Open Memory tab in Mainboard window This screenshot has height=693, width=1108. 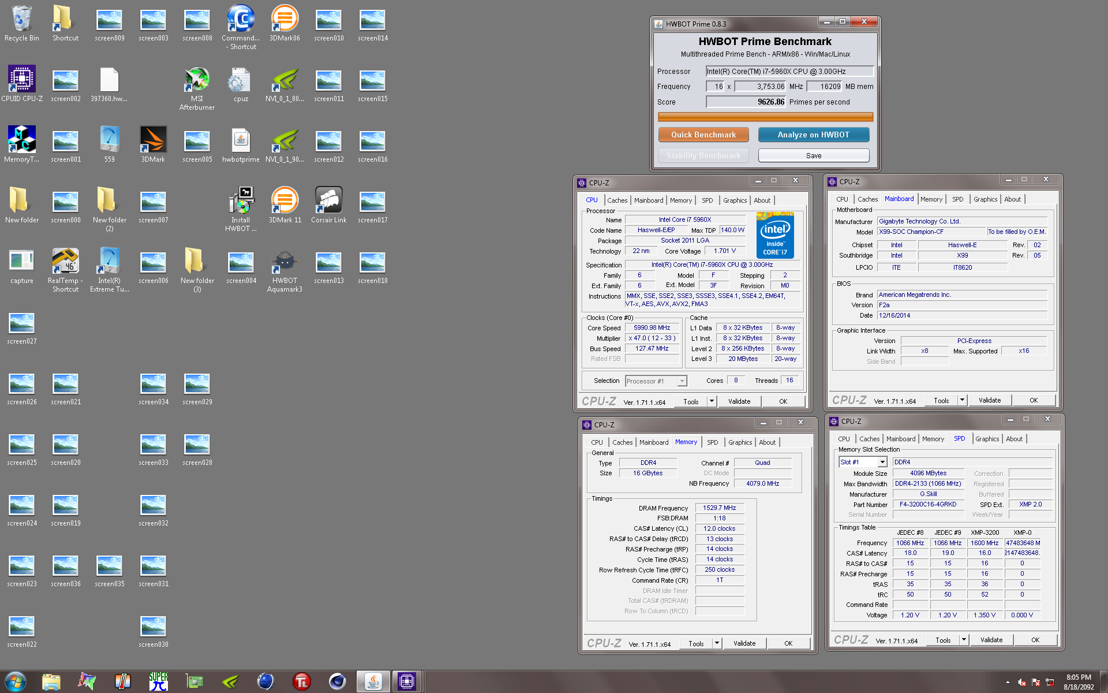(x=931, y=199)
